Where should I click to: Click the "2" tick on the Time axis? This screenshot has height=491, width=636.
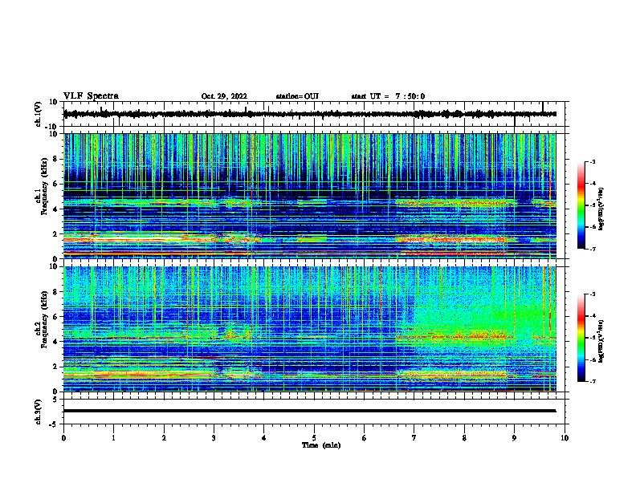point(164,438)
